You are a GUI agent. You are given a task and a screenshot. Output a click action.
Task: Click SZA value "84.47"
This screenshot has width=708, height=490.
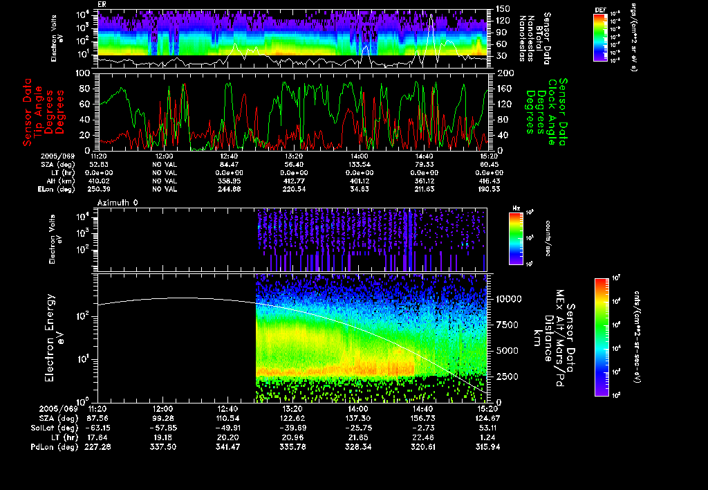(x=229, y=165)
